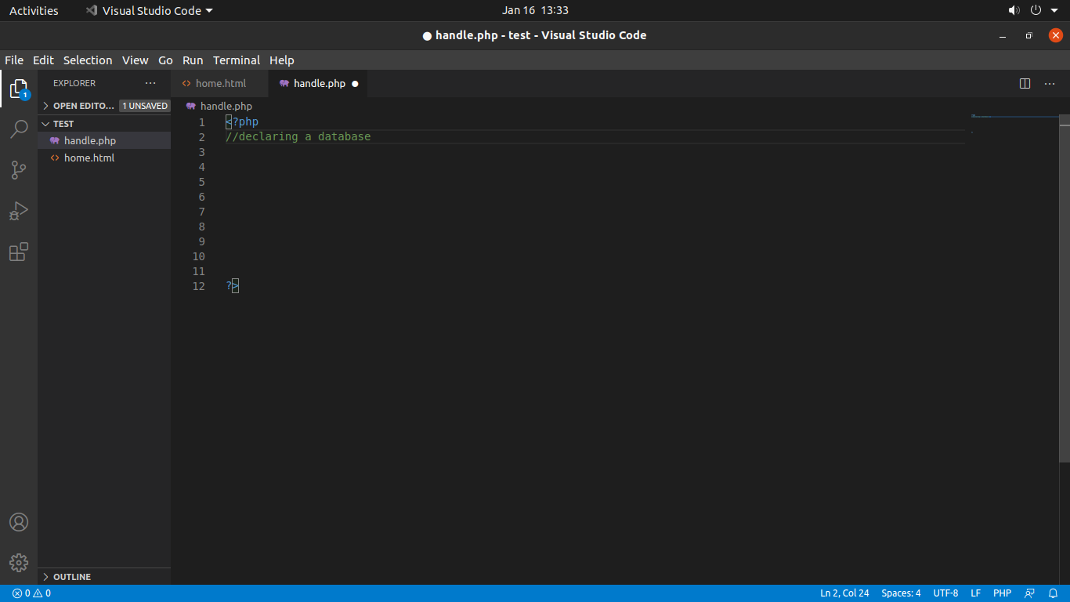Open the clock showing Jan 16 13:33
The image size is (1070, 602).
535,10
